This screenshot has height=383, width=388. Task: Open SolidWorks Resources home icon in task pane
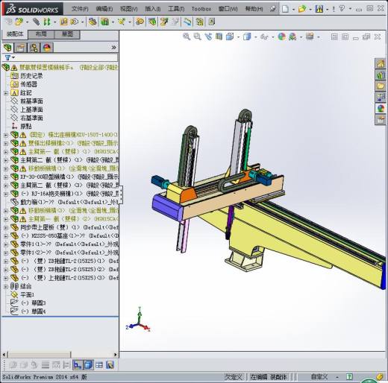coord(381,64)
